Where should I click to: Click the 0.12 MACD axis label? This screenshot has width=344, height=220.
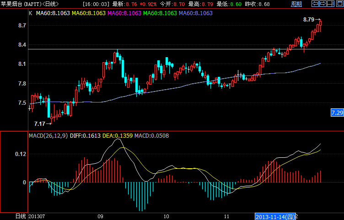click(x=21, y=154)
